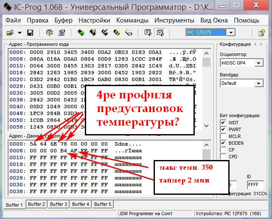The image size is (272, 219).
Task: Toggle the CP code protect checkbox
Action: [x=223, y=150]
